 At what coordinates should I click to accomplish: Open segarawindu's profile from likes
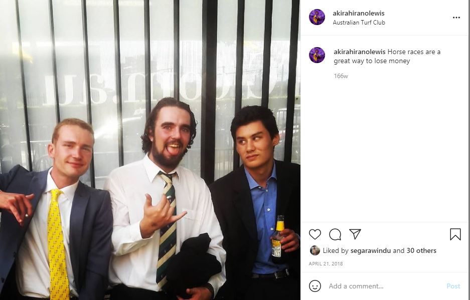371,250
